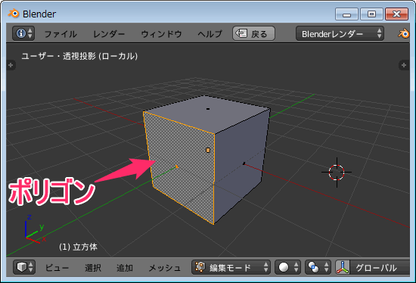Open the レンダー menu
The width and height of the screenshot is (416, 283).
coord(109,34)
